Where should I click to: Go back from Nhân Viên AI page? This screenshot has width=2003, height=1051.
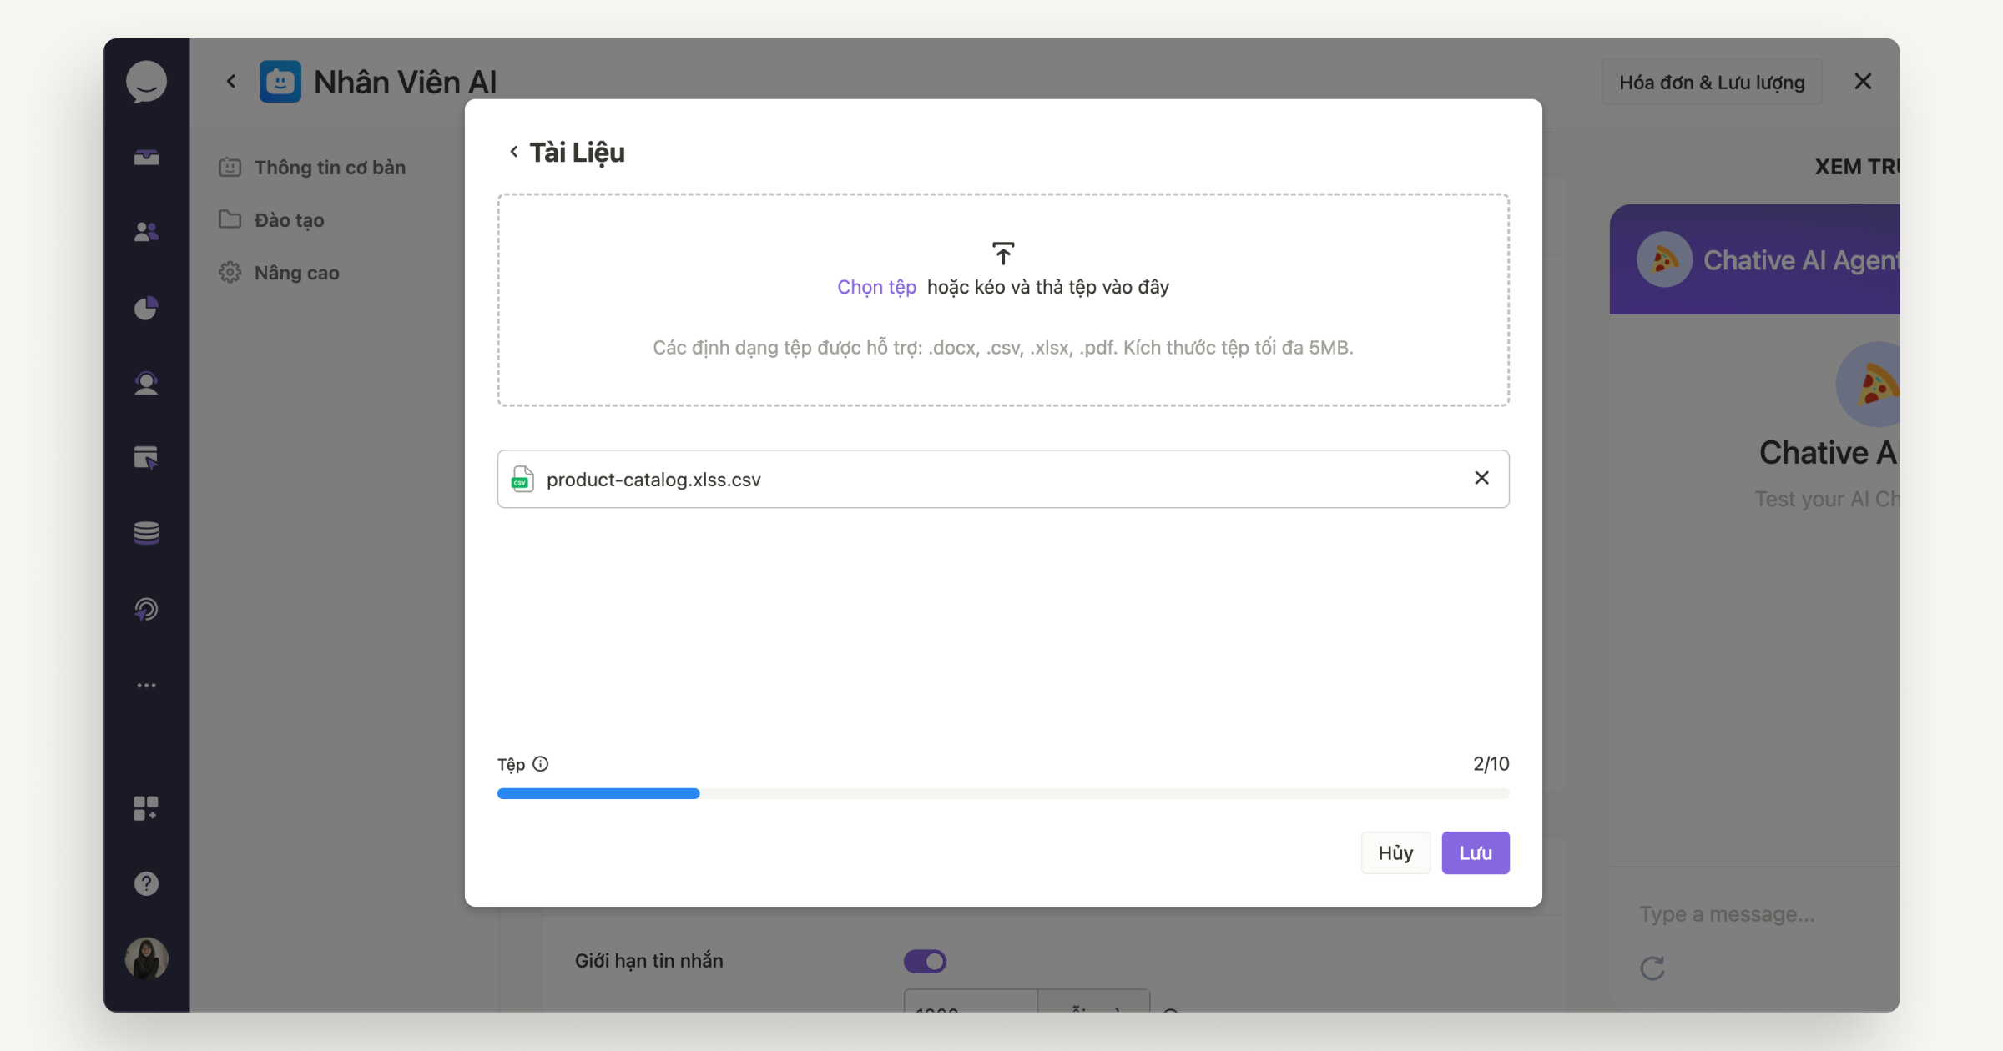pos(231,82)
